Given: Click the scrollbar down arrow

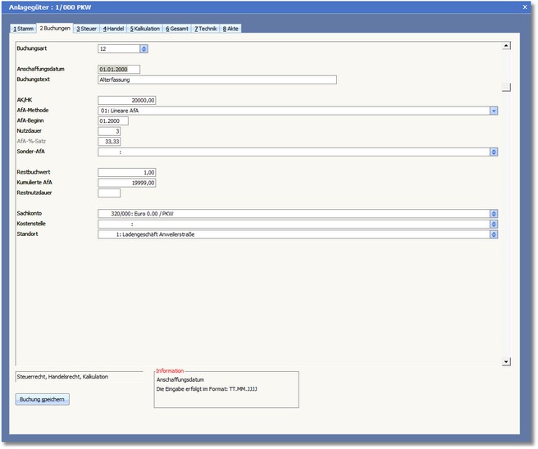Looking at the screenshot, I should (506, 361).
